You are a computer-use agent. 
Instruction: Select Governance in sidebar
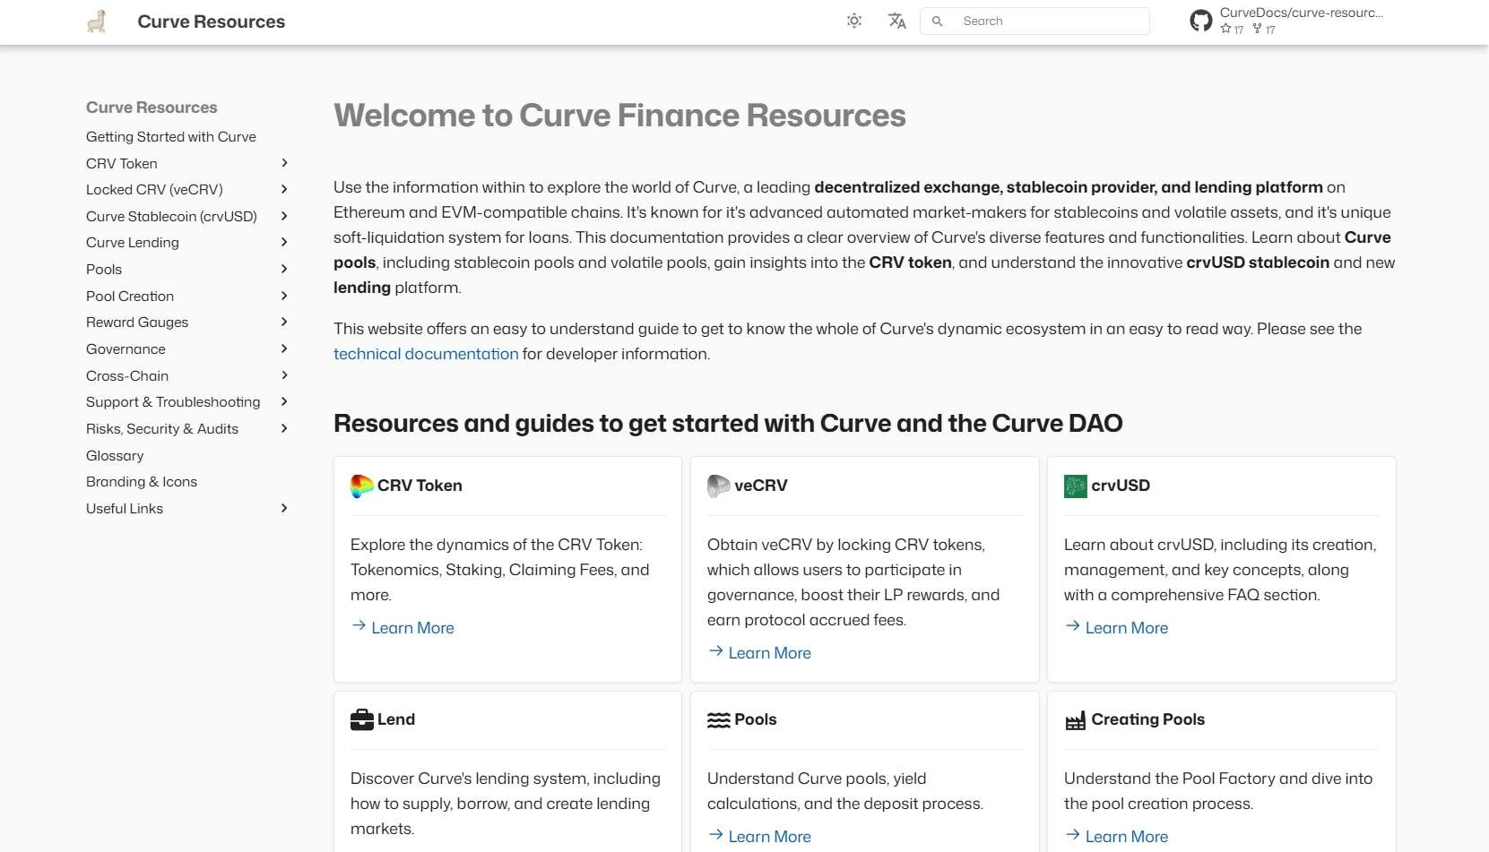(x=126, y=349)
